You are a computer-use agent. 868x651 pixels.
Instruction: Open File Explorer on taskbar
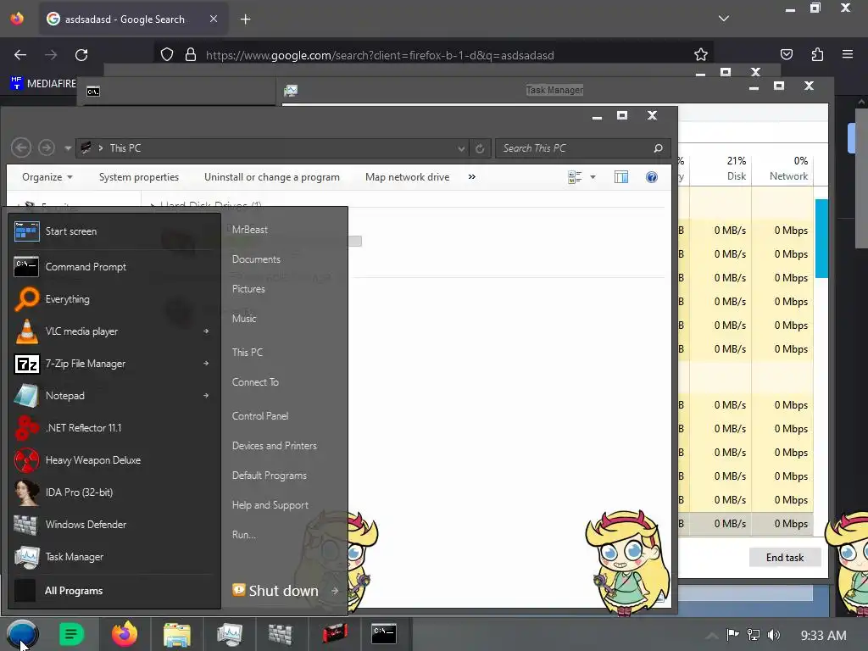(x=176, y=634)
